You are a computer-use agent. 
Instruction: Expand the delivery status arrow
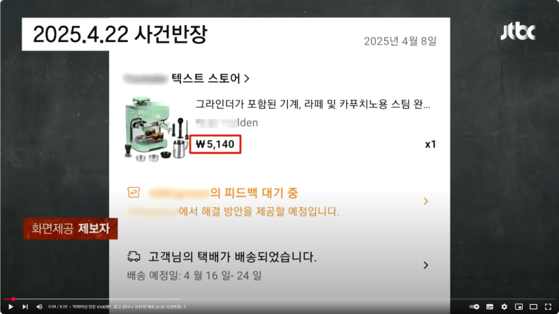click(x=426, y=265)
